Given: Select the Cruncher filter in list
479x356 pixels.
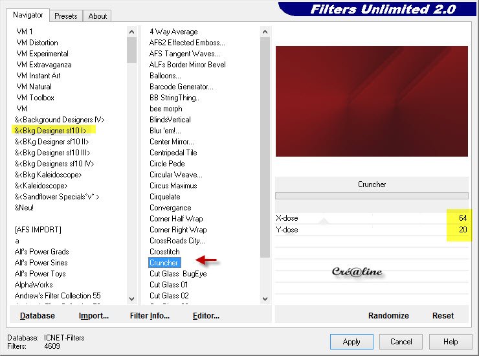Looking at the screenshot, I should [164, 263].
